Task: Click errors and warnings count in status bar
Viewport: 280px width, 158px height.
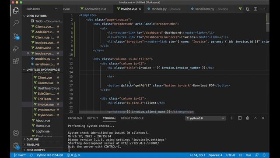Action: pyautogui.click(x=73, y=155)
